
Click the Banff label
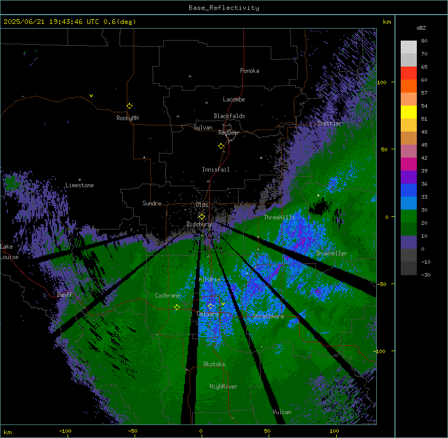64,295
